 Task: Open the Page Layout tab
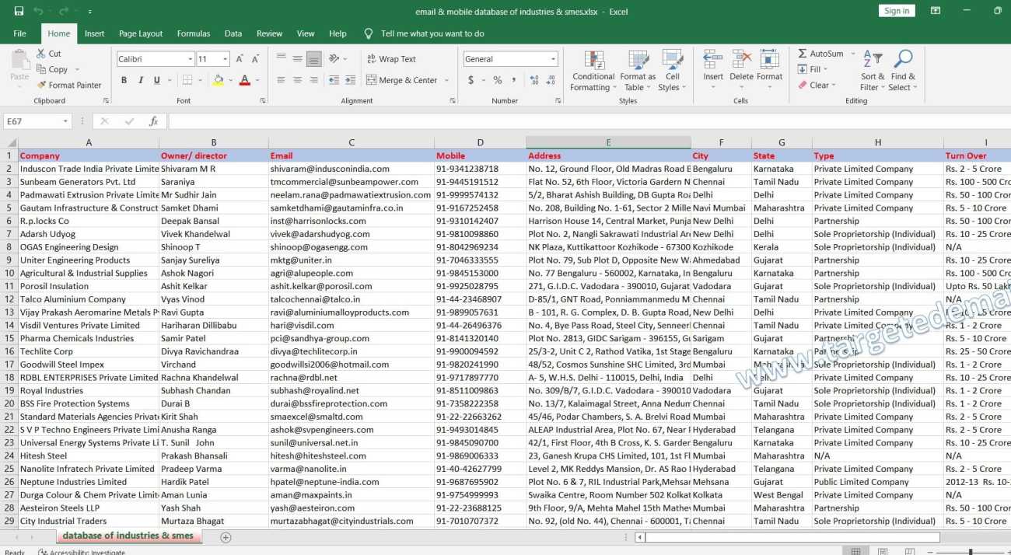click(x=140, y=33)
